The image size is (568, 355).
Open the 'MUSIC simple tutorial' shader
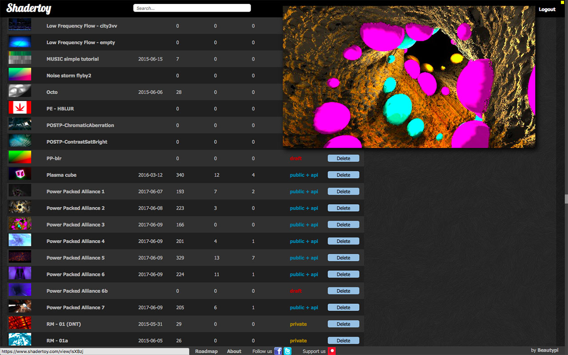(x=72, y=59)
